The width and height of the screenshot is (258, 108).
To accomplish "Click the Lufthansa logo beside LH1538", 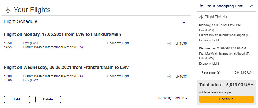I will click(x=169, y=77).
